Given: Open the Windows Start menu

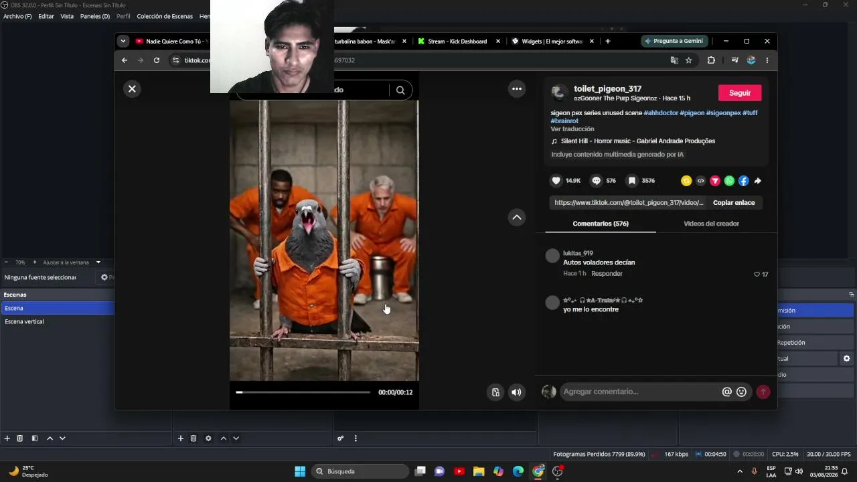Looking at the screenshot, I should click(300, 471).
